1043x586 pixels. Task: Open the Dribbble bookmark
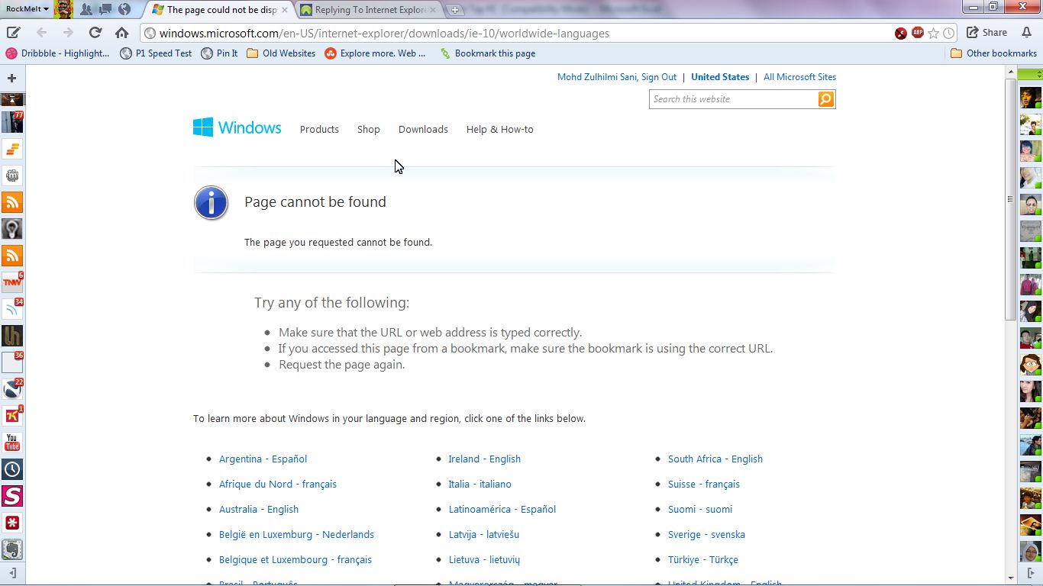[58, 53]
